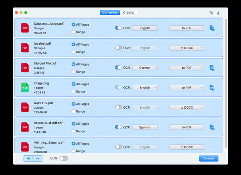
Task: Click the '107.08 KB' file size text
Action: click(x=40, y=33)
